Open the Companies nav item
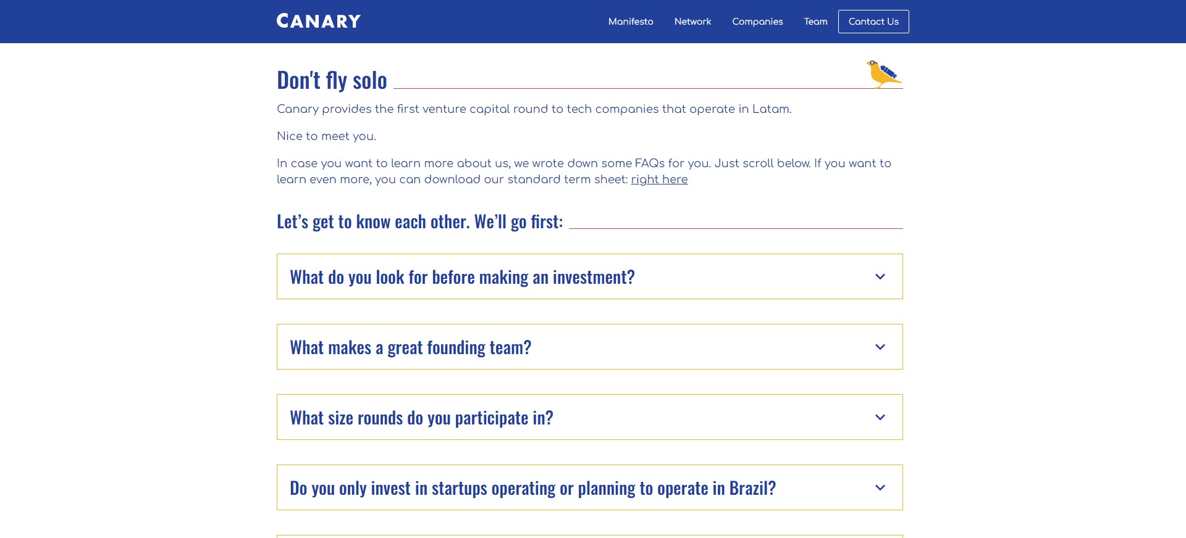1186x538 pixels. (x=757, y=22)
